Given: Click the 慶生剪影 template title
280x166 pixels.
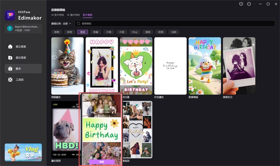Looking at the screenshot, I should pyautogui.click(x=56, y=161).
